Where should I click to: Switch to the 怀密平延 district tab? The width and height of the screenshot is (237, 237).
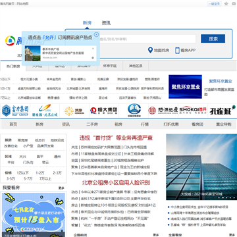pos(110,66)
